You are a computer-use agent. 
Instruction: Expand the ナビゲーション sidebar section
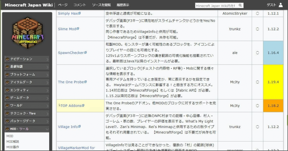[27, 59]
